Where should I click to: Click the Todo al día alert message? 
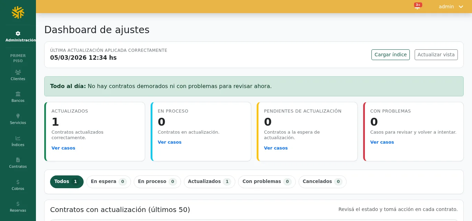254,86
